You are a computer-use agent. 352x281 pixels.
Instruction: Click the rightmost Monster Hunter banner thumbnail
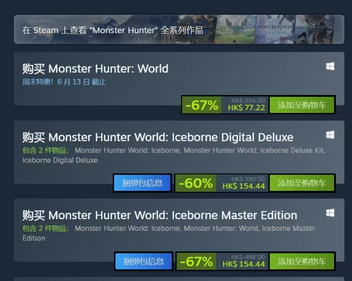[315, 30]
